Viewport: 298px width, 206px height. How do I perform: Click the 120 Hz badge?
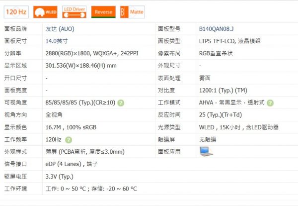[16, 11]
